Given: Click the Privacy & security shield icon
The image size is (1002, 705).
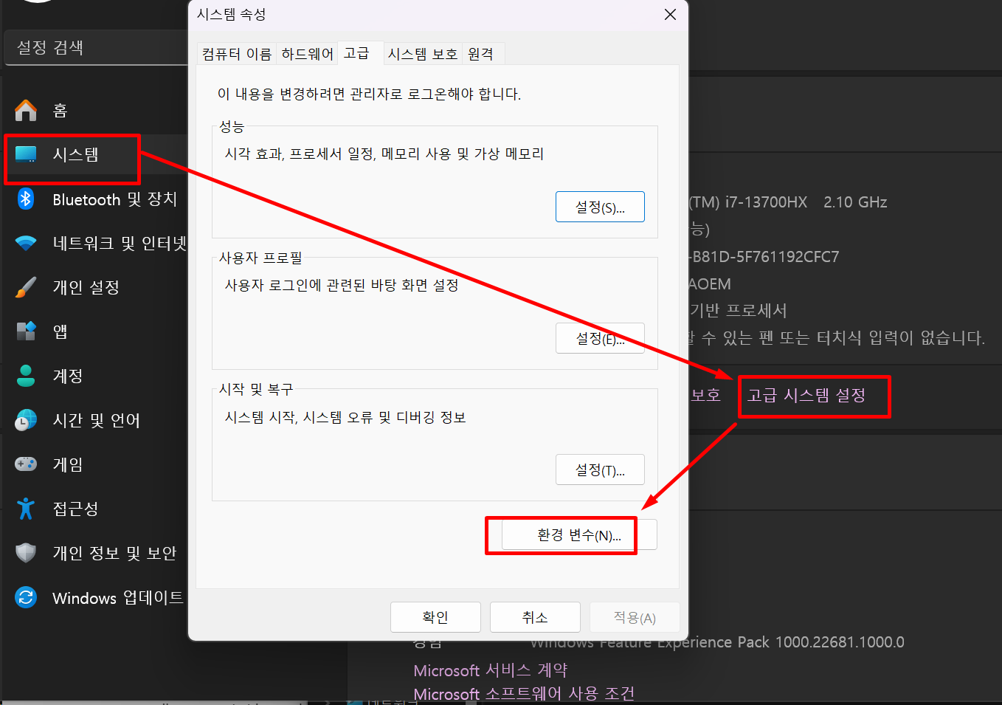Looking at the screenshot, I should (x=26, y=553).
